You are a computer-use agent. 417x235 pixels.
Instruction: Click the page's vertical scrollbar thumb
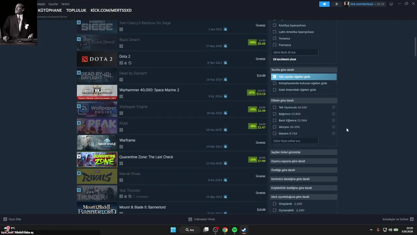tap(415, 47)
